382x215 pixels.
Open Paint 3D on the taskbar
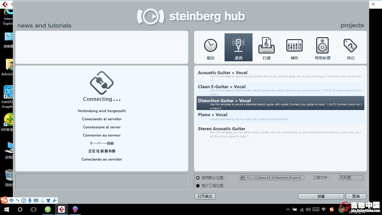coord(75,209)
